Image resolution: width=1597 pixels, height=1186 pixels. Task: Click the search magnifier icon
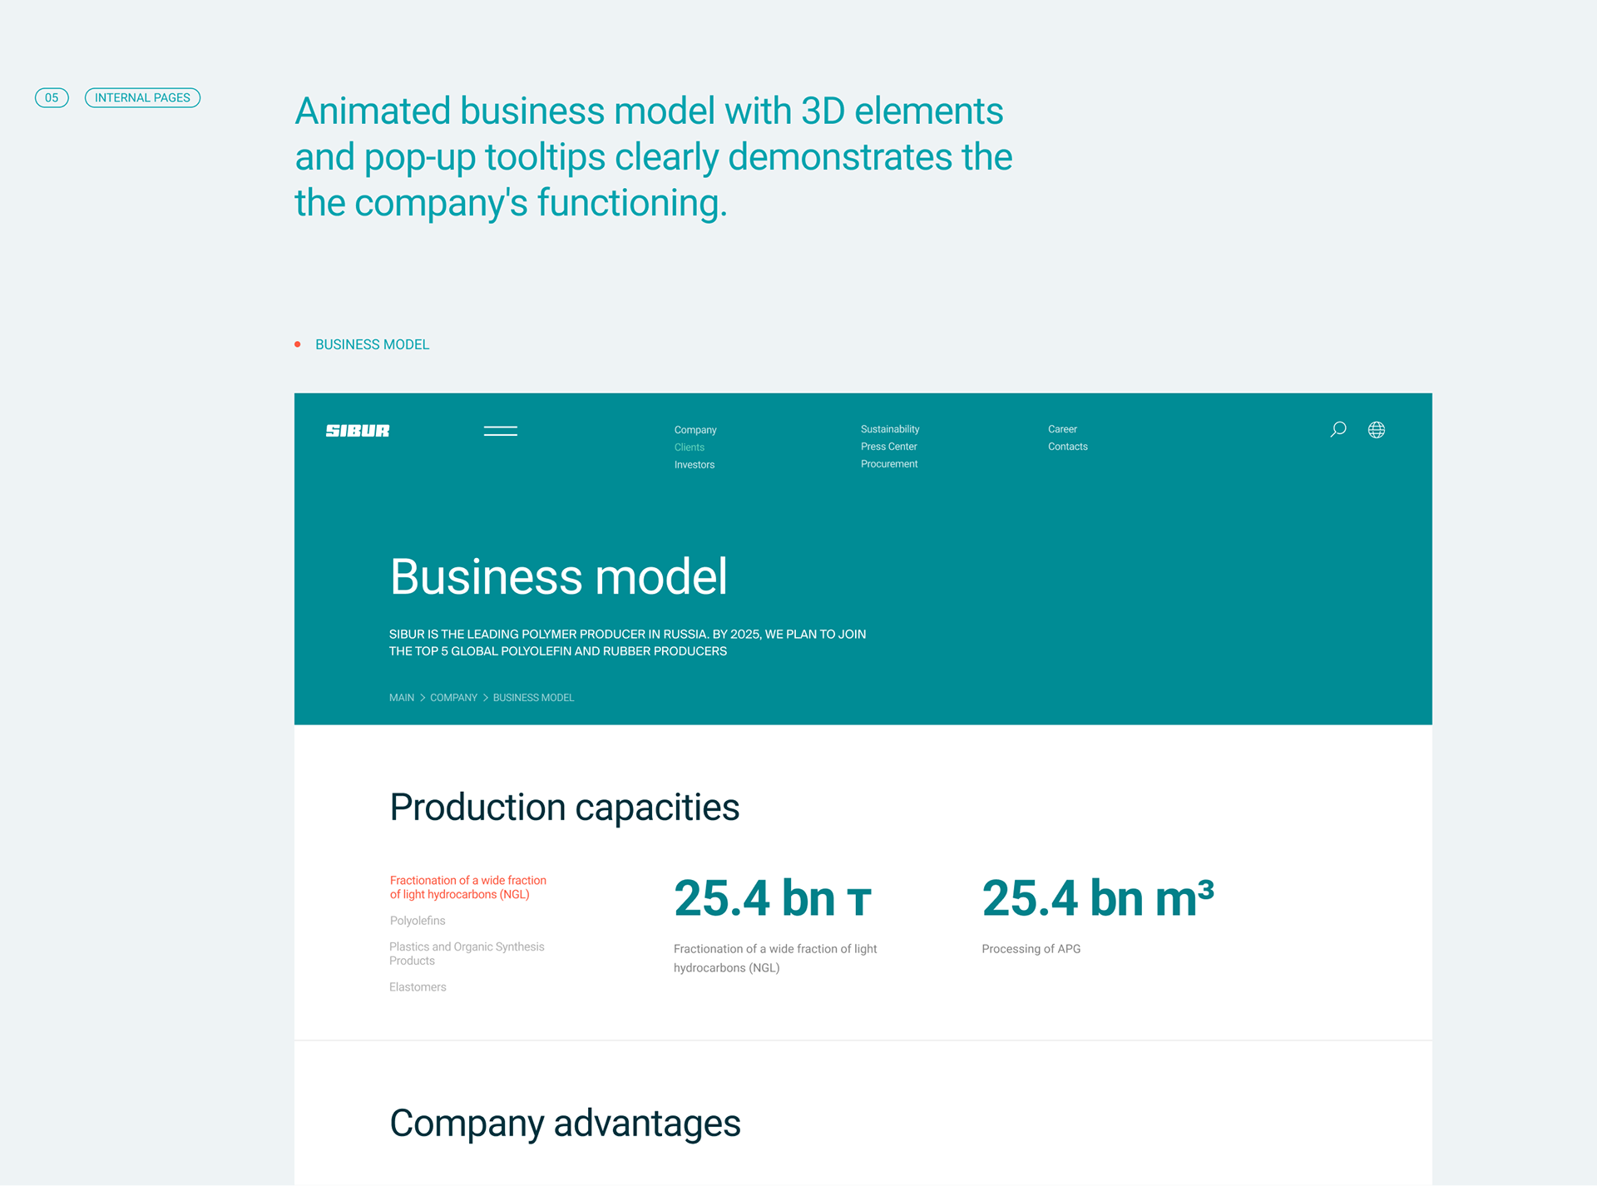(x=1337, y=429)
